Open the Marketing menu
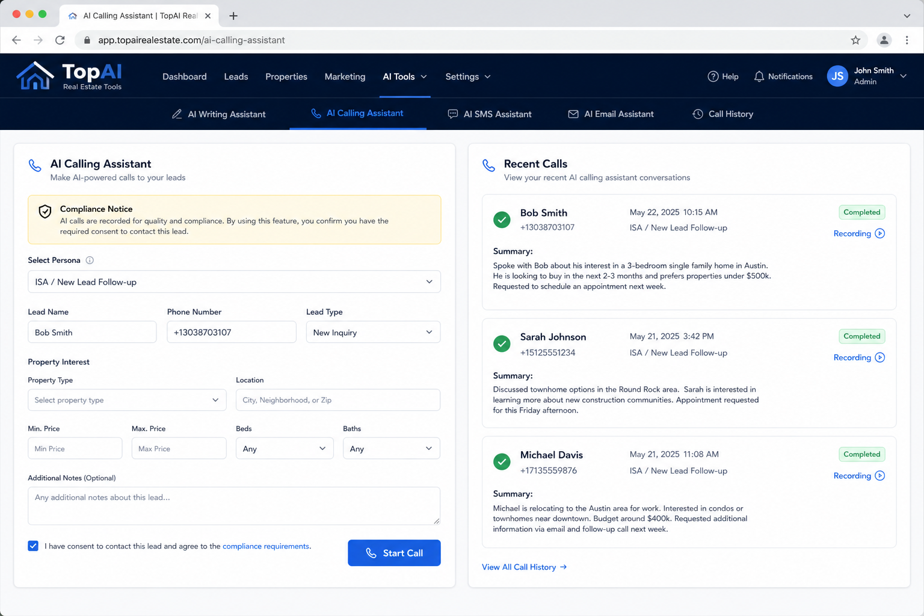The image size is (924, 616). click(345, 76)
